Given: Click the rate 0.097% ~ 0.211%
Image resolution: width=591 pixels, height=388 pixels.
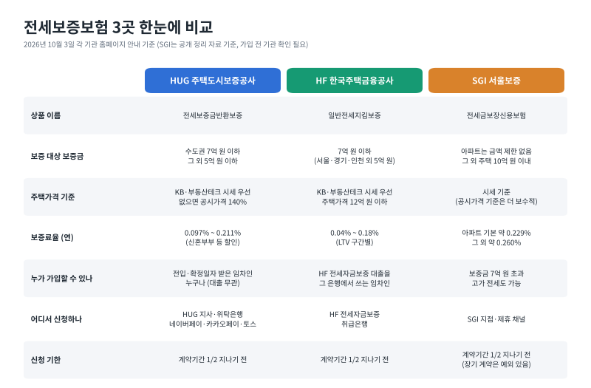Looking at the screenshot, I should click(213, 233).
